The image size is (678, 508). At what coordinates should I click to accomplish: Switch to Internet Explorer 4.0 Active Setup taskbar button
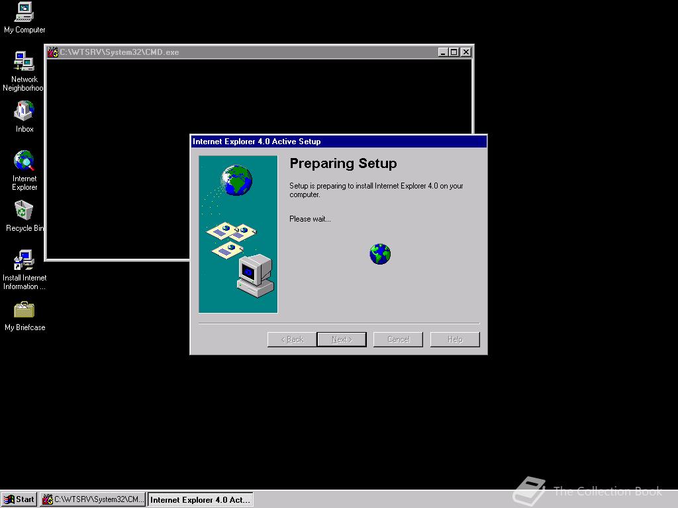(x=200, y=499)
